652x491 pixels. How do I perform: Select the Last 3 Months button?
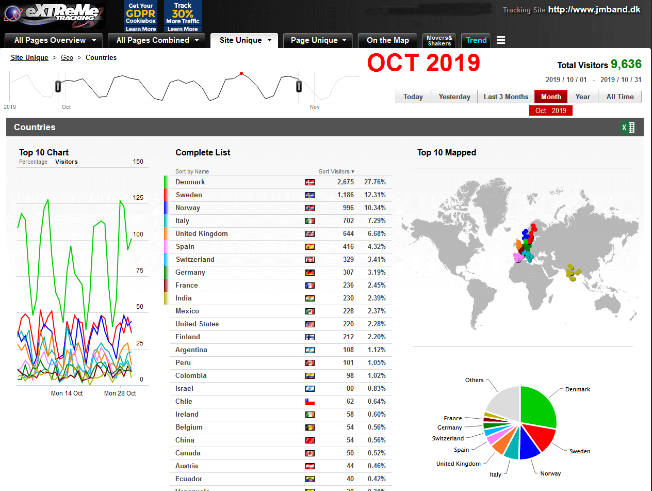tap(506, 97)
